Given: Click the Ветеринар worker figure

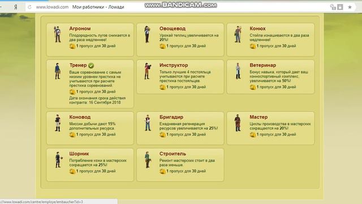Looking at the screenshot, I should click(238, 71).
